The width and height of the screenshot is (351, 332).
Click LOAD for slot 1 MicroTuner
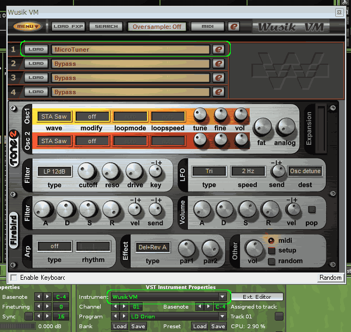click(x=36, y=49)
